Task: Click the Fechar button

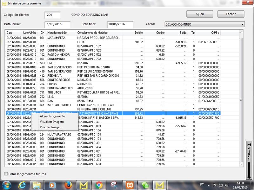Action: click(231, 14)
